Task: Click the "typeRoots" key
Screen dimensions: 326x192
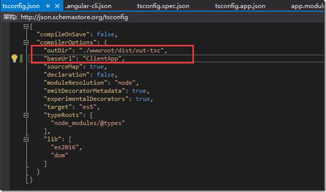Action: (x=63, y=115)
